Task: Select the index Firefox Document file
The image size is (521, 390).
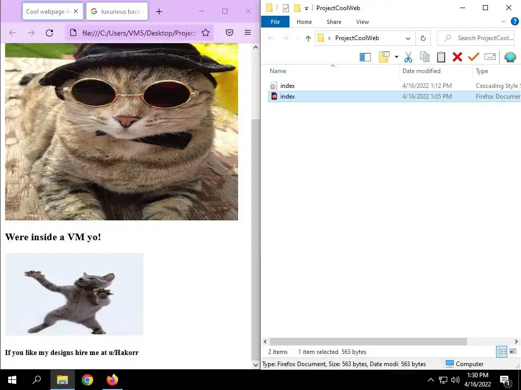Action: pos(394,96)
